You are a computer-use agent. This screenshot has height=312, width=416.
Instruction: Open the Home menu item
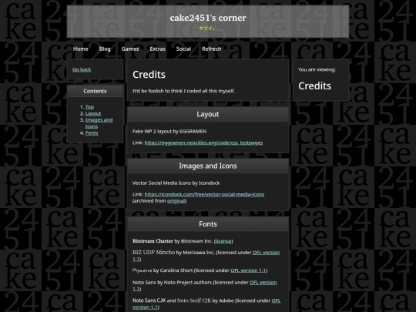pos(81,49)
